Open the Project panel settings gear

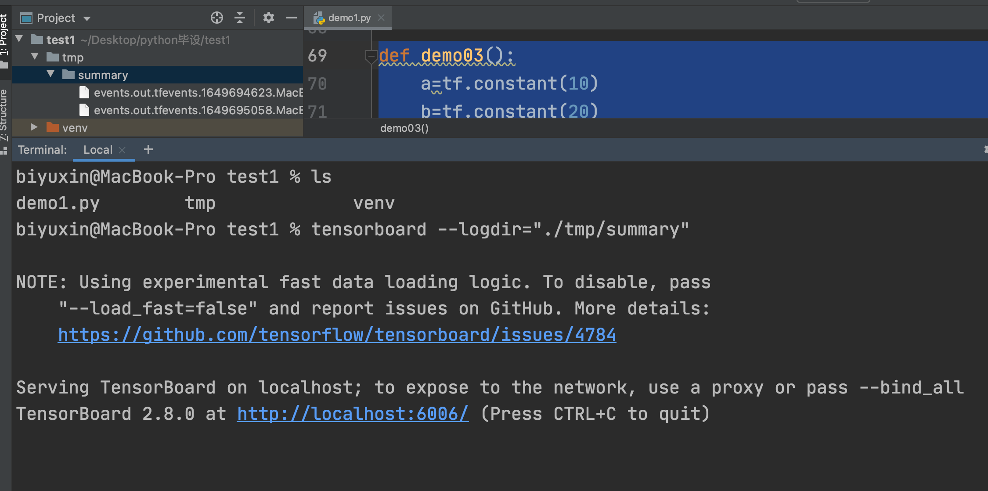click(268, 18)
